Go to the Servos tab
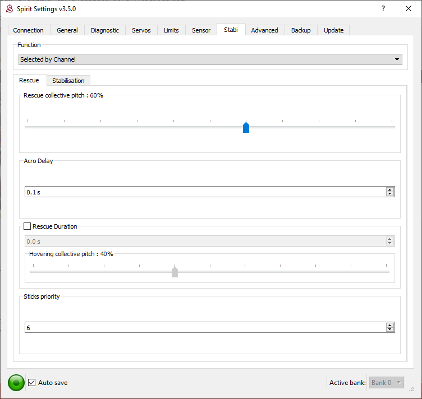The image size is (422, 399). 141,30
